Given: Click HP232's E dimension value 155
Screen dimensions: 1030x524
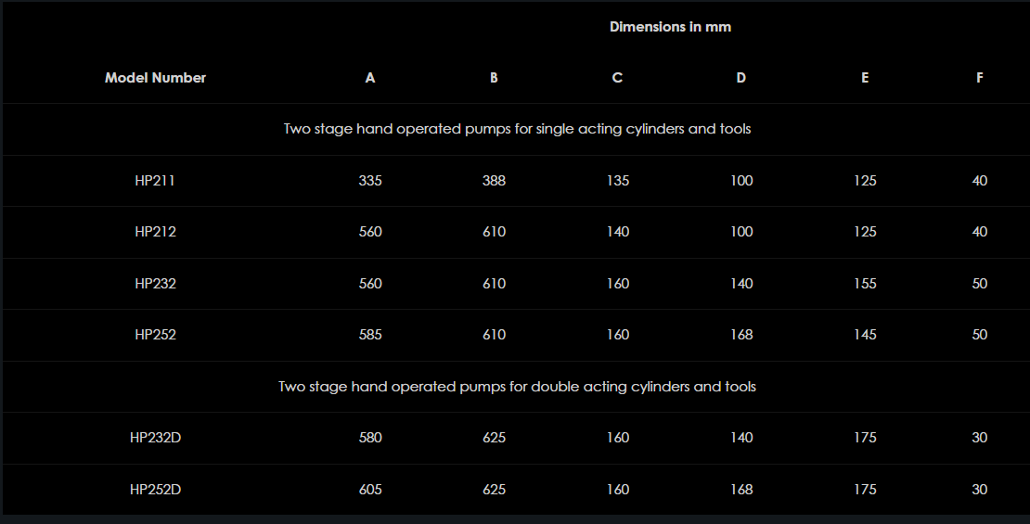Looking at the screenshot, I should tap(865, 284).
